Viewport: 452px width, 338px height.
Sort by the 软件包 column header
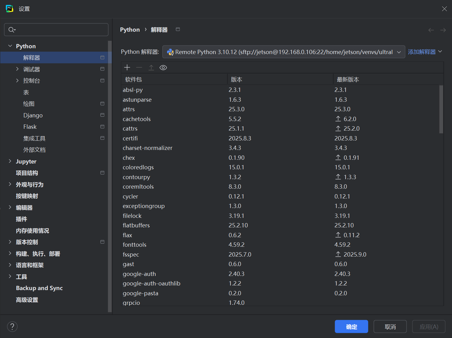click(x=174, y=79)
